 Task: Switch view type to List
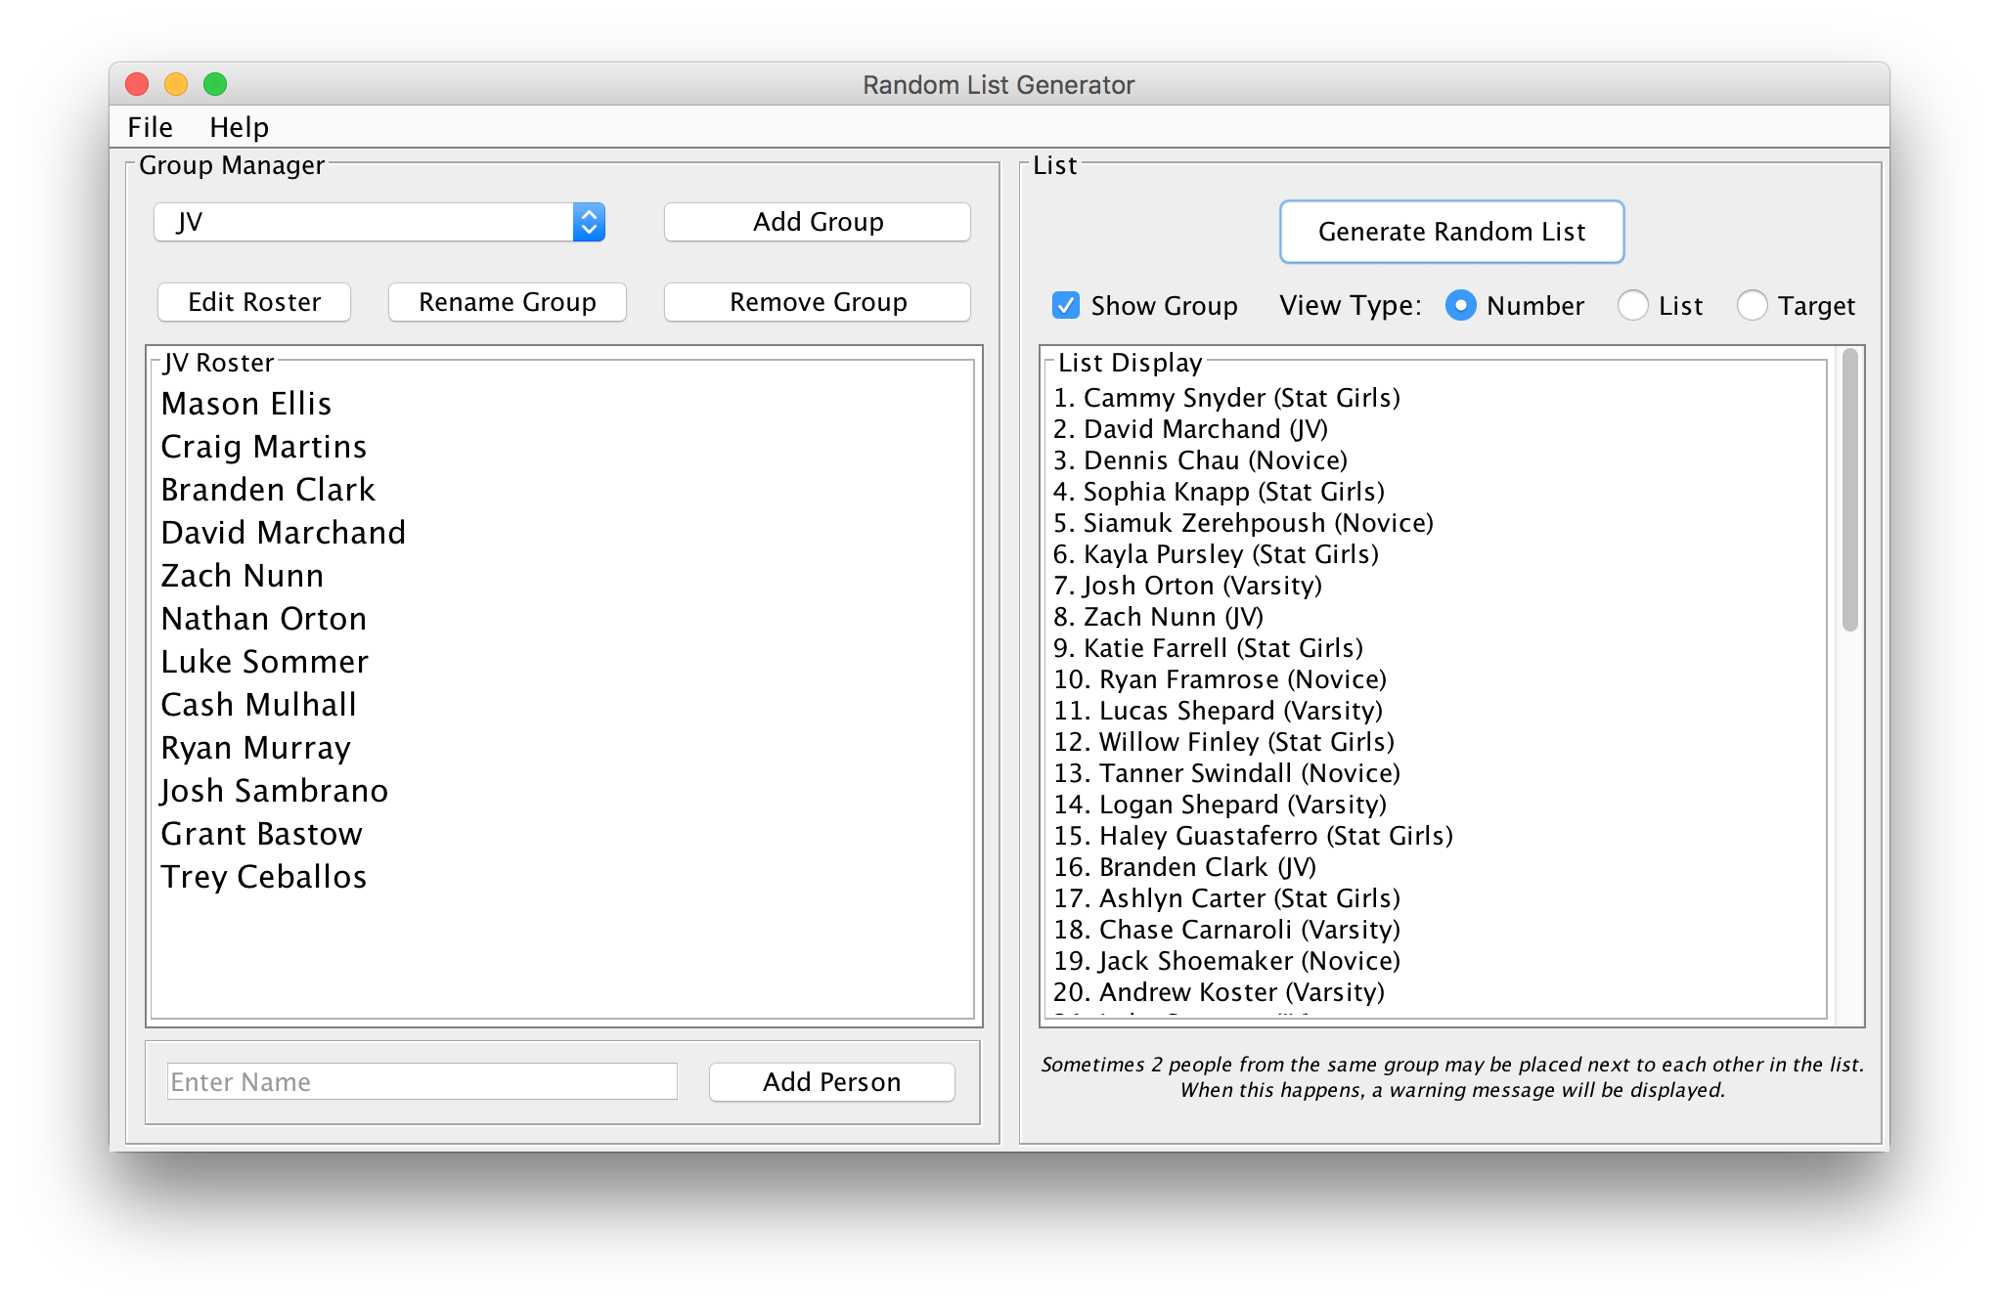[x=1632, y=306]
